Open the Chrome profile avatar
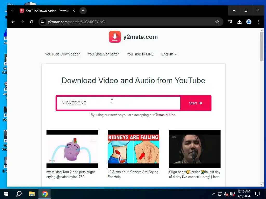The height and width of the screenshot is (199, 266). tap(249, 22)
